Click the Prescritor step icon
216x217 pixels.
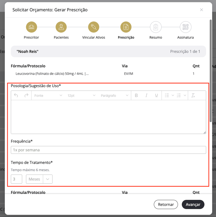click(32, 27)
